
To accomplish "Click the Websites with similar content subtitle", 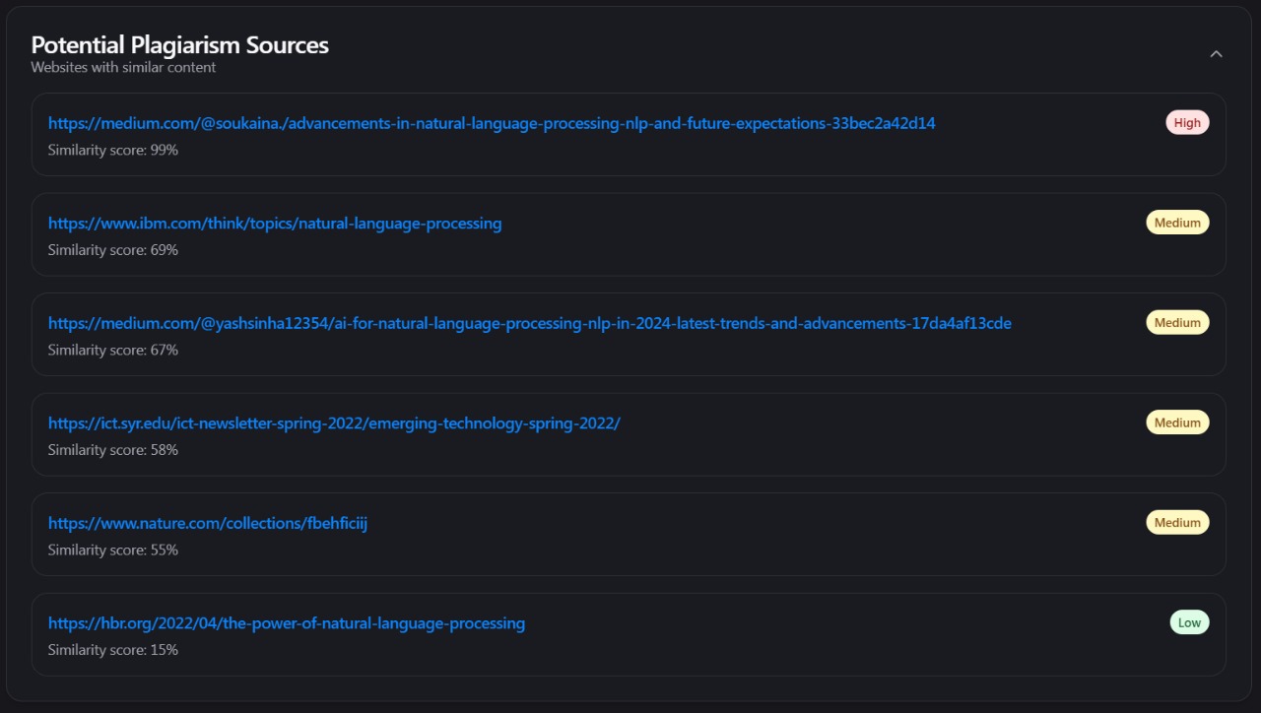I will pyautogui.click(x=123, y=68).
